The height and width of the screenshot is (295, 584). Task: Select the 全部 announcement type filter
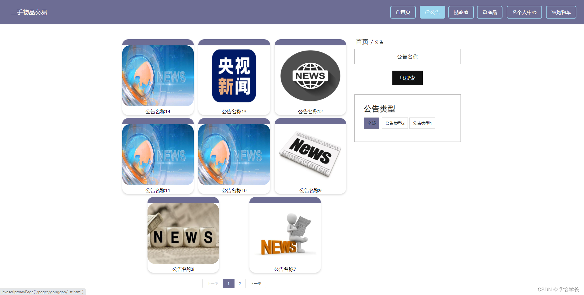click(371, 123)
